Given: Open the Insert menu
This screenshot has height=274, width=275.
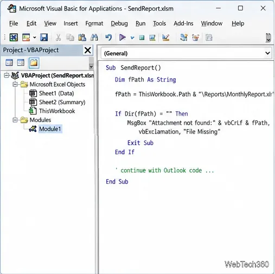Looking at the screenshot, I should [x=71, y=23].
